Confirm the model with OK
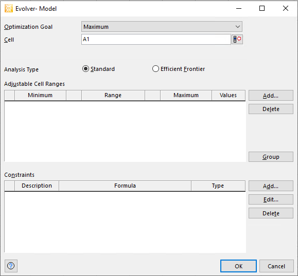The width and height of the screenshot is (298, 276). click(x=238, y=266)
